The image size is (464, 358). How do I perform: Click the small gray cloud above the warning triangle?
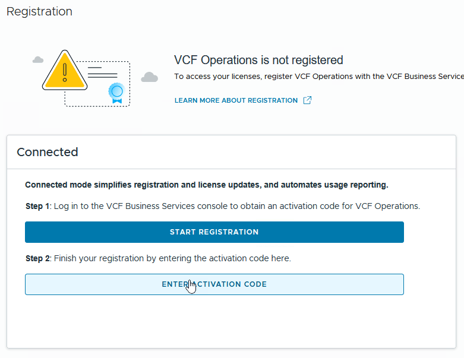coord(38,60)
